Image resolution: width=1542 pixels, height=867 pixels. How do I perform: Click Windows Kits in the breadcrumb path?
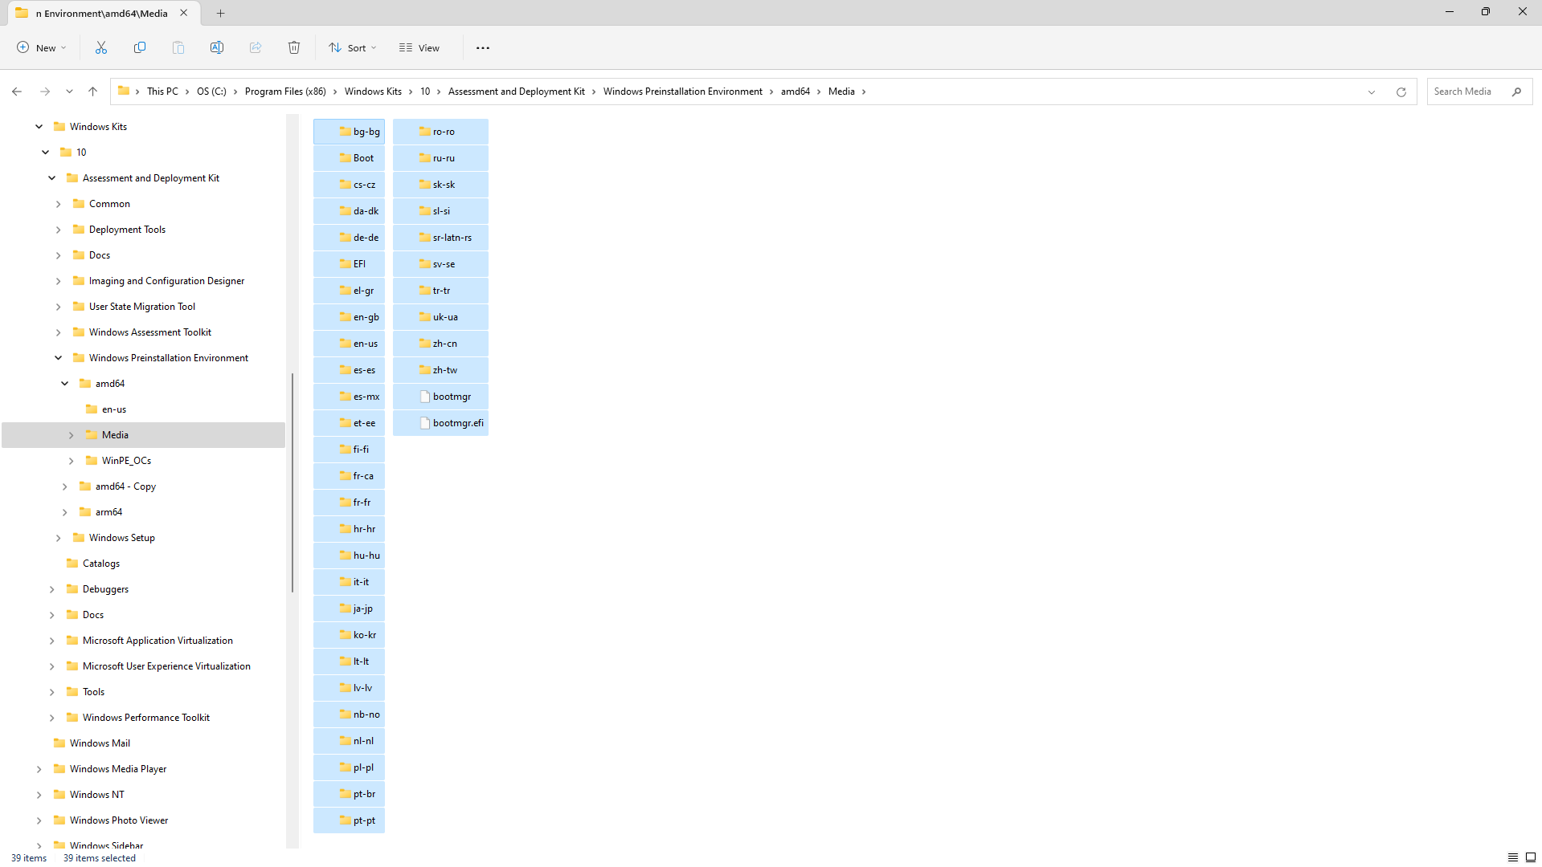[373, 92]
